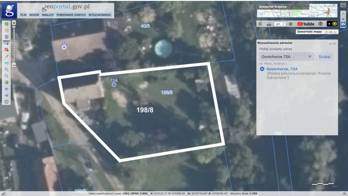The image size is (348, 196).
Task: Click the zoom slider plus button
Action: (14, 23)
